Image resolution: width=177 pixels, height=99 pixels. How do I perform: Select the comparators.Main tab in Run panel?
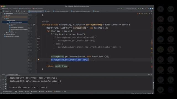pos(13,75)
